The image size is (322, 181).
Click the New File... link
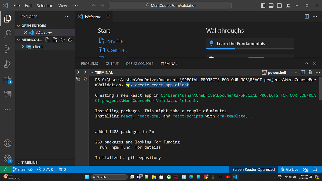112,41
